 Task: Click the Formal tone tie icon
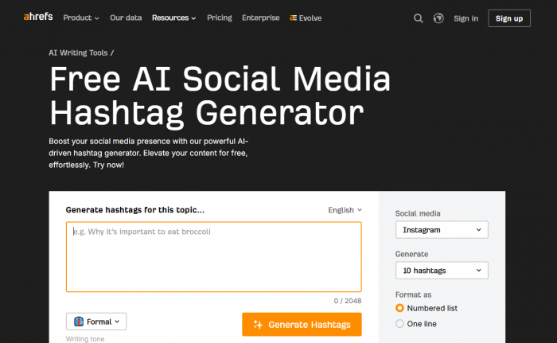tap(79, 322)
